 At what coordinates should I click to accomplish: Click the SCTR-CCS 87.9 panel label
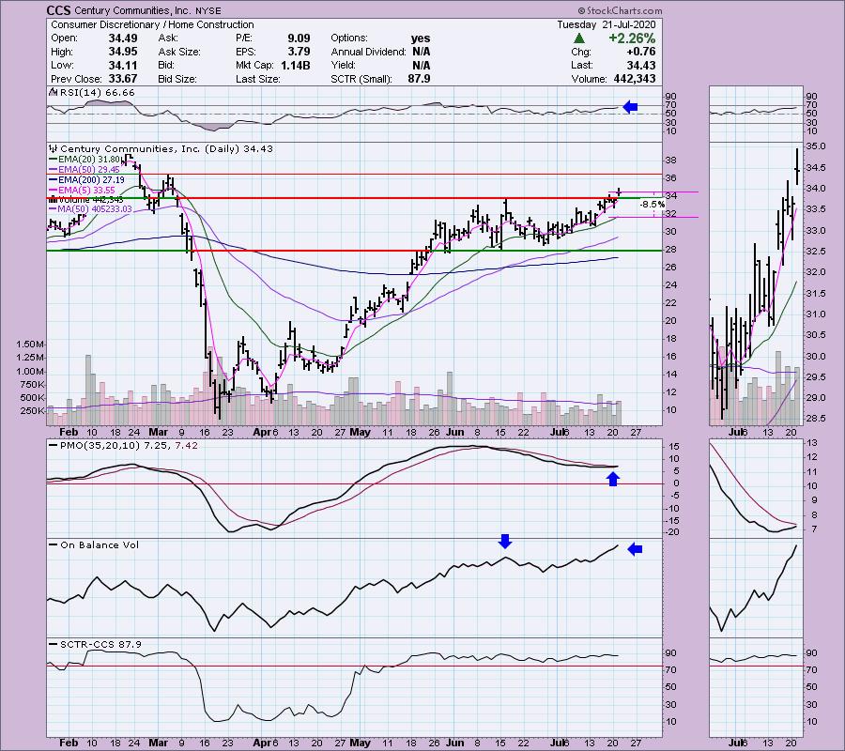96,644
